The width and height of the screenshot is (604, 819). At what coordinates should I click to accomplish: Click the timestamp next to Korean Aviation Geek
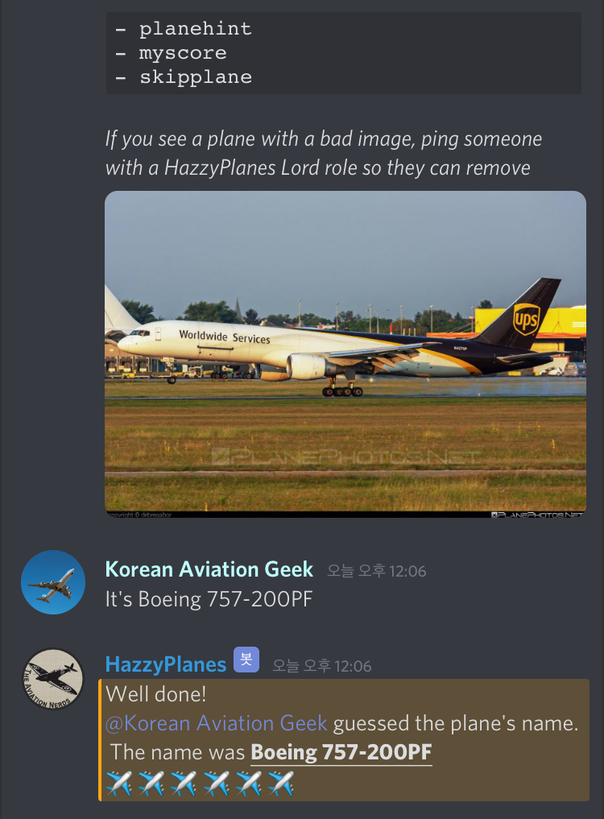[377, 572]
